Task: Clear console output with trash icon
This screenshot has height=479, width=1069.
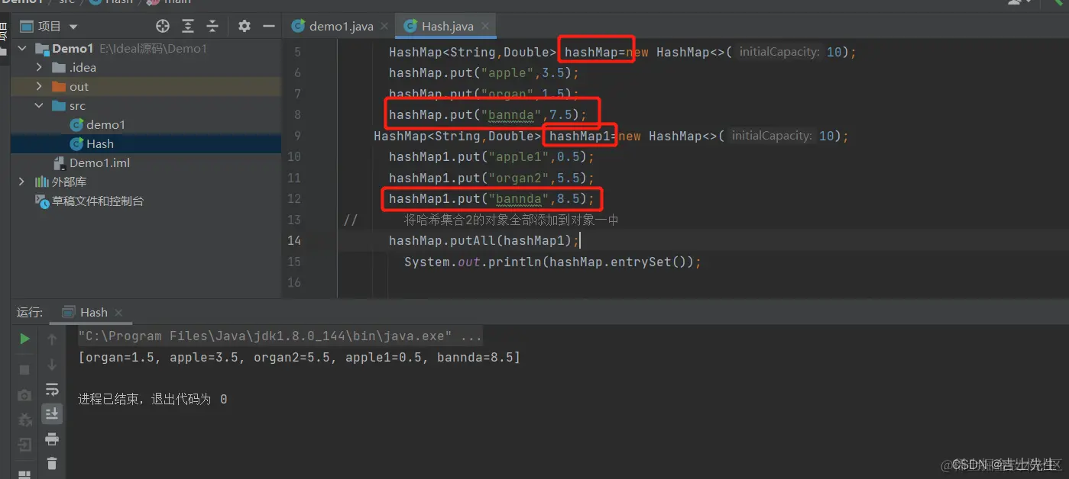Action: pos(52,463)
